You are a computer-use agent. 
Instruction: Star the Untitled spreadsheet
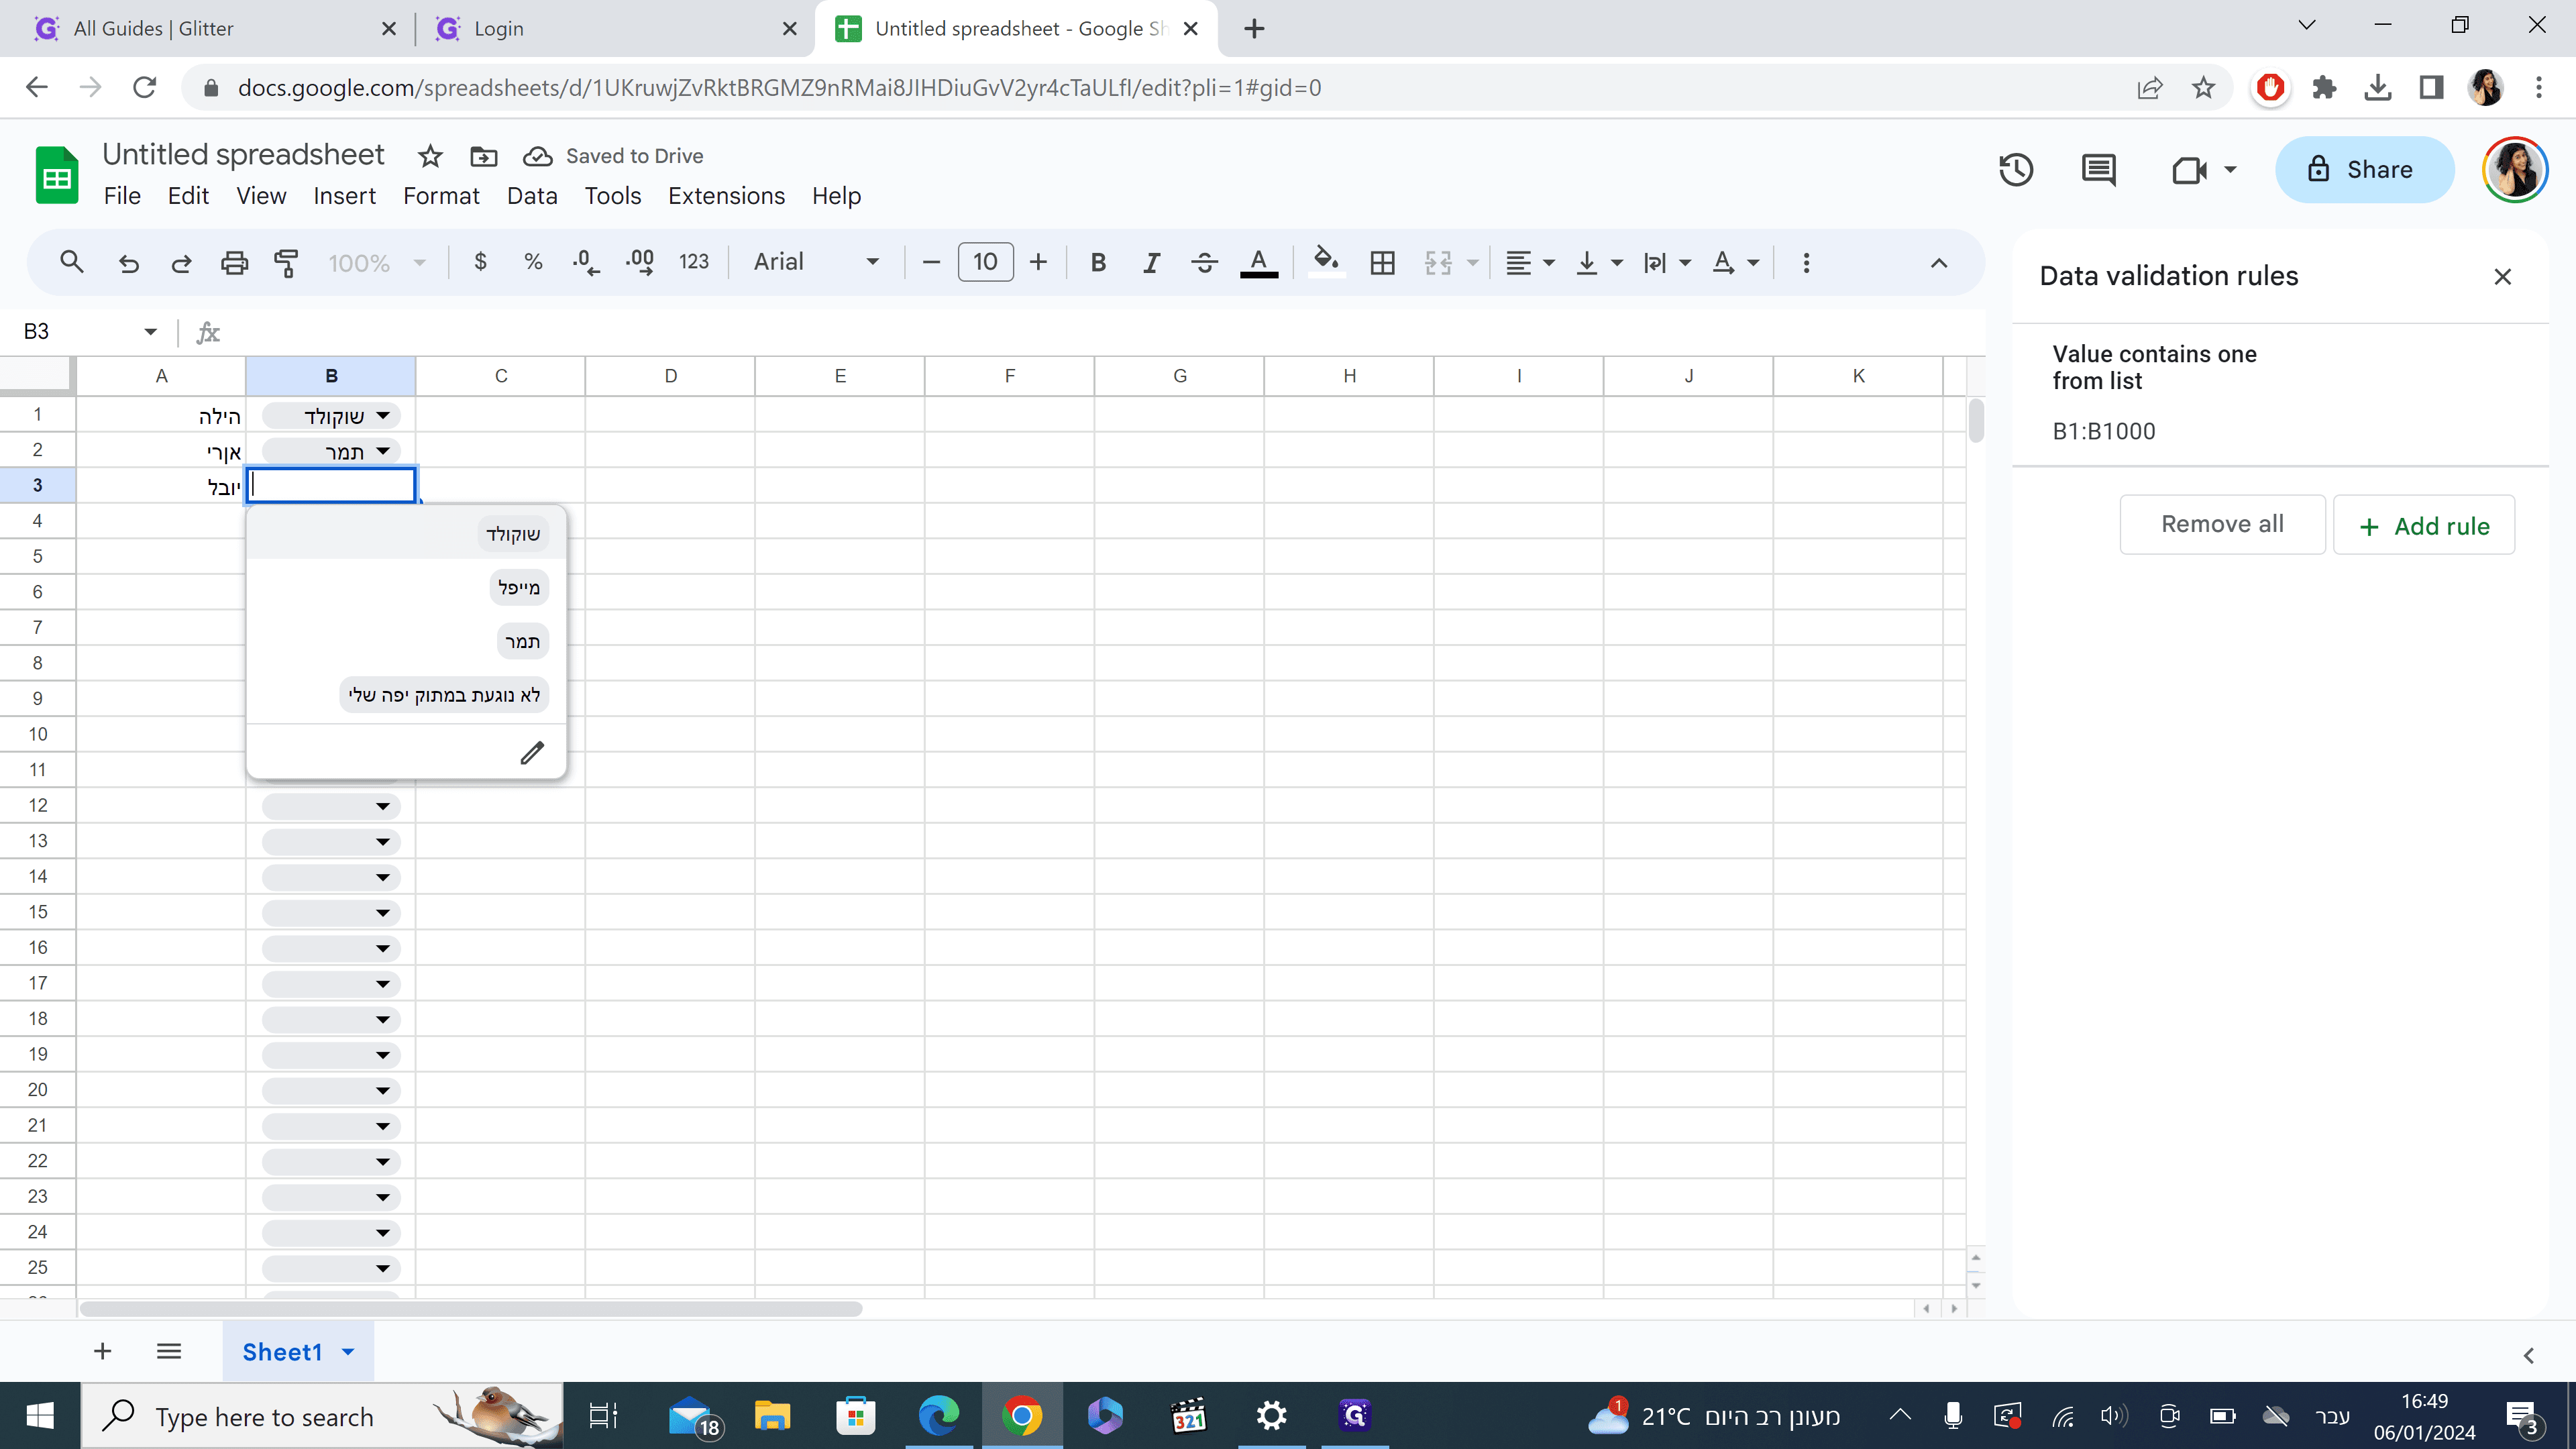point(430,156)
